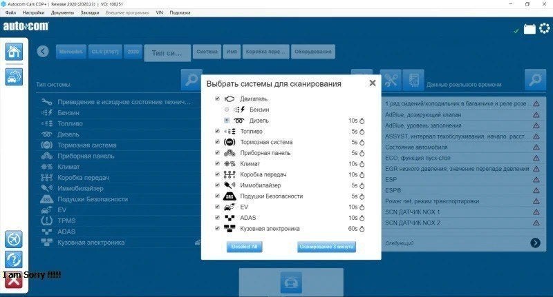Click warning triangle for AdBlue дозирующий клапан
553x297 pixels.
pos(536,114)
